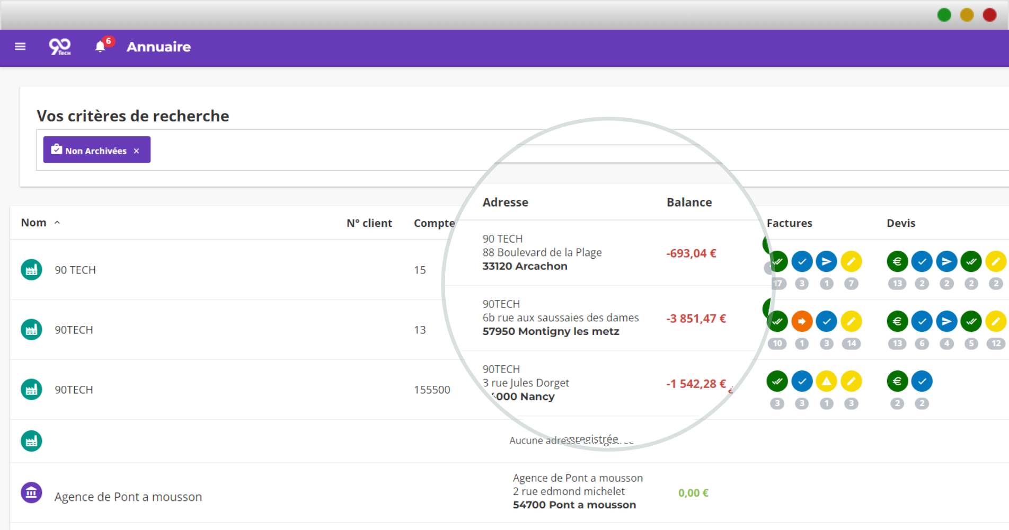This screenshot has width=1009, height=530.
Task: Open 90 TECH Arcachon Devis euro icon
Action: click(x=898, y=261)
